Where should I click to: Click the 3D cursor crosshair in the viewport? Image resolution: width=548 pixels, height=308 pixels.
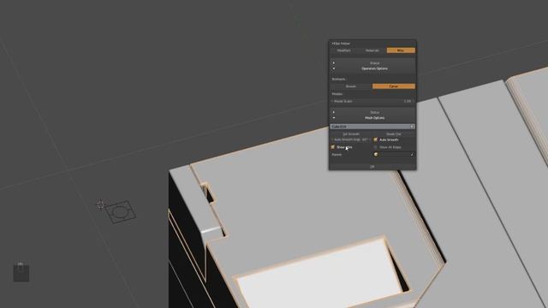click(100, 204)
